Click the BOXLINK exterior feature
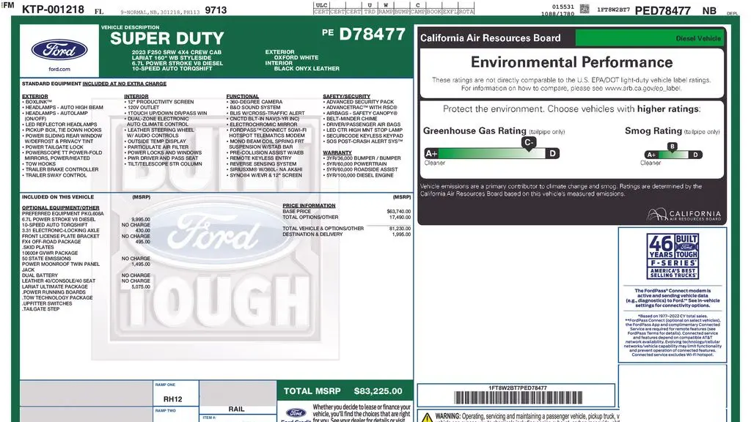 [37, 102]
